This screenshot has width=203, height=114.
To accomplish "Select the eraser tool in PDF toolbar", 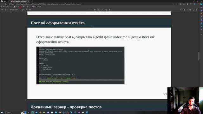I will (23, 10).
